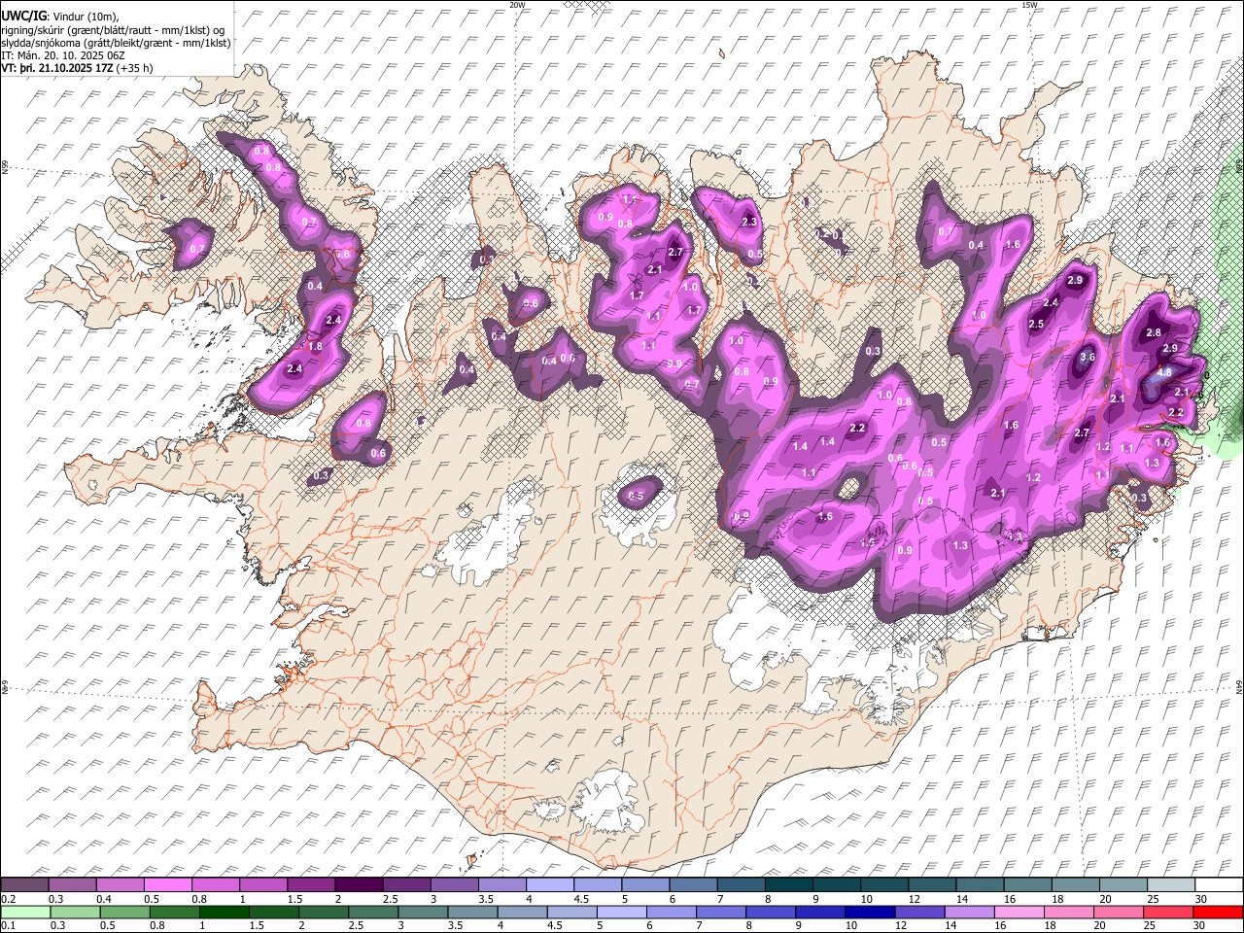
Task: Click the deep blue 10 swatch in lower legend row
Action: [869, 912]
